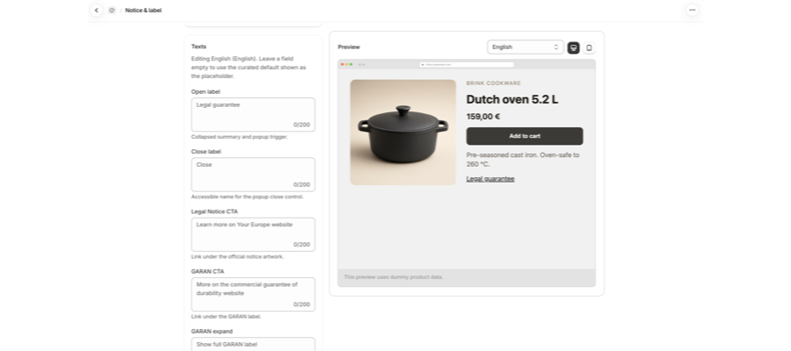
Task: Focus the Legal Notice CTA field
Action: click(x=253, y=234)
